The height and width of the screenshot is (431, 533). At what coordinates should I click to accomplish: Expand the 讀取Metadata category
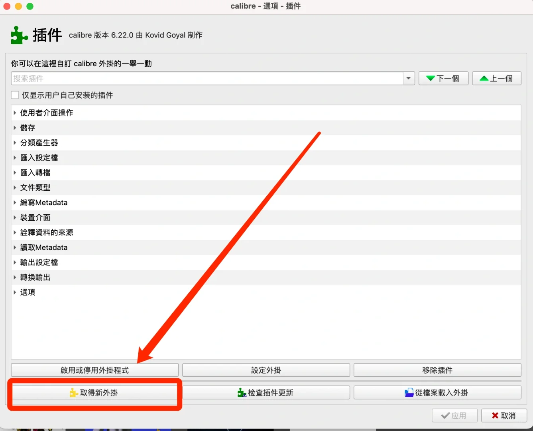pos(15,247)
